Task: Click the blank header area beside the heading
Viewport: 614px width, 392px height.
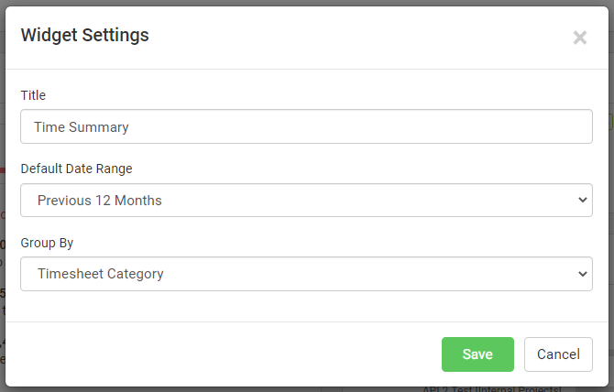Action: [x=367, y=37]
